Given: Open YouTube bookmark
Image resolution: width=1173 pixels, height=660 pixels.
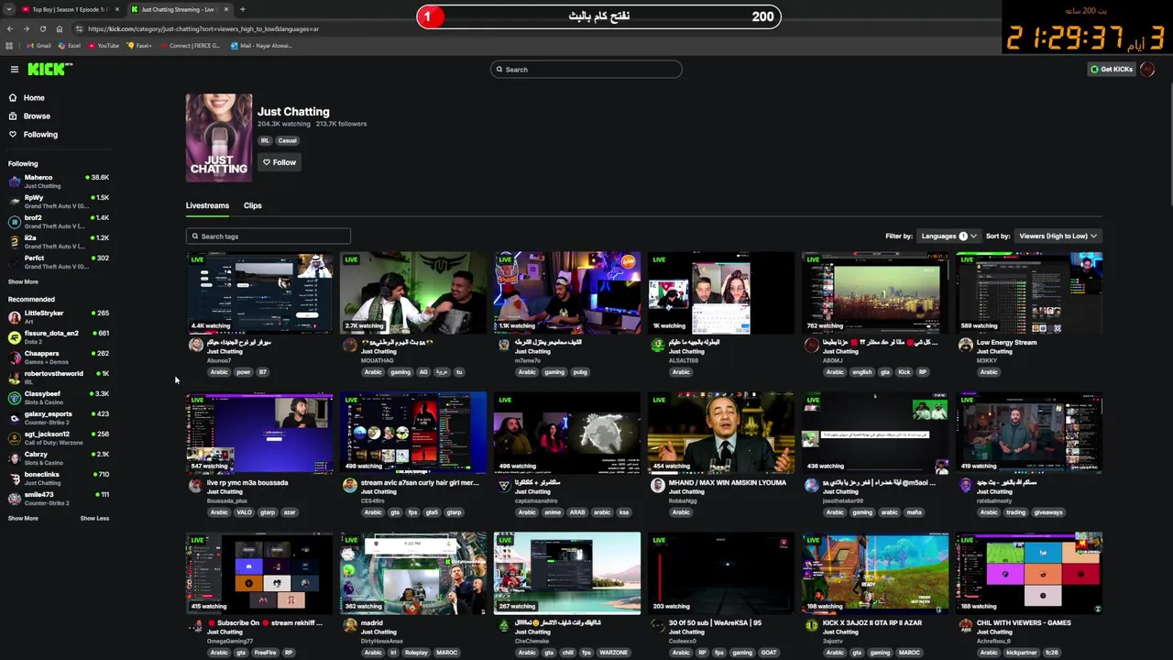Looking at the screenshot, I should tap(104, 46).
